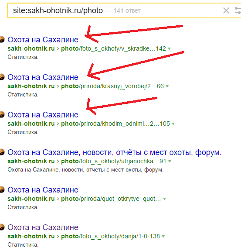Screen dimensions: 241x251
Task: Open the search settings sliders icon
Action: pos(238,10)
